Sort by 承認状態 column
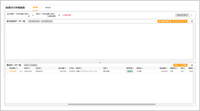The image size is (200, 111). pos(130,68)
